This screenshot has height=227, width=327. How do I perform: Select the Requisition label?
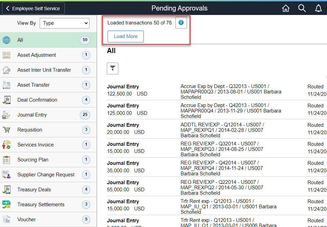30,130
